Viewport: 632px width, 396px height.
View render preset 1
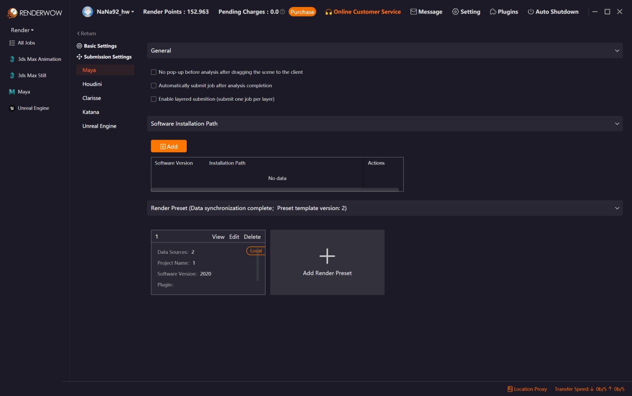[218, 237]
